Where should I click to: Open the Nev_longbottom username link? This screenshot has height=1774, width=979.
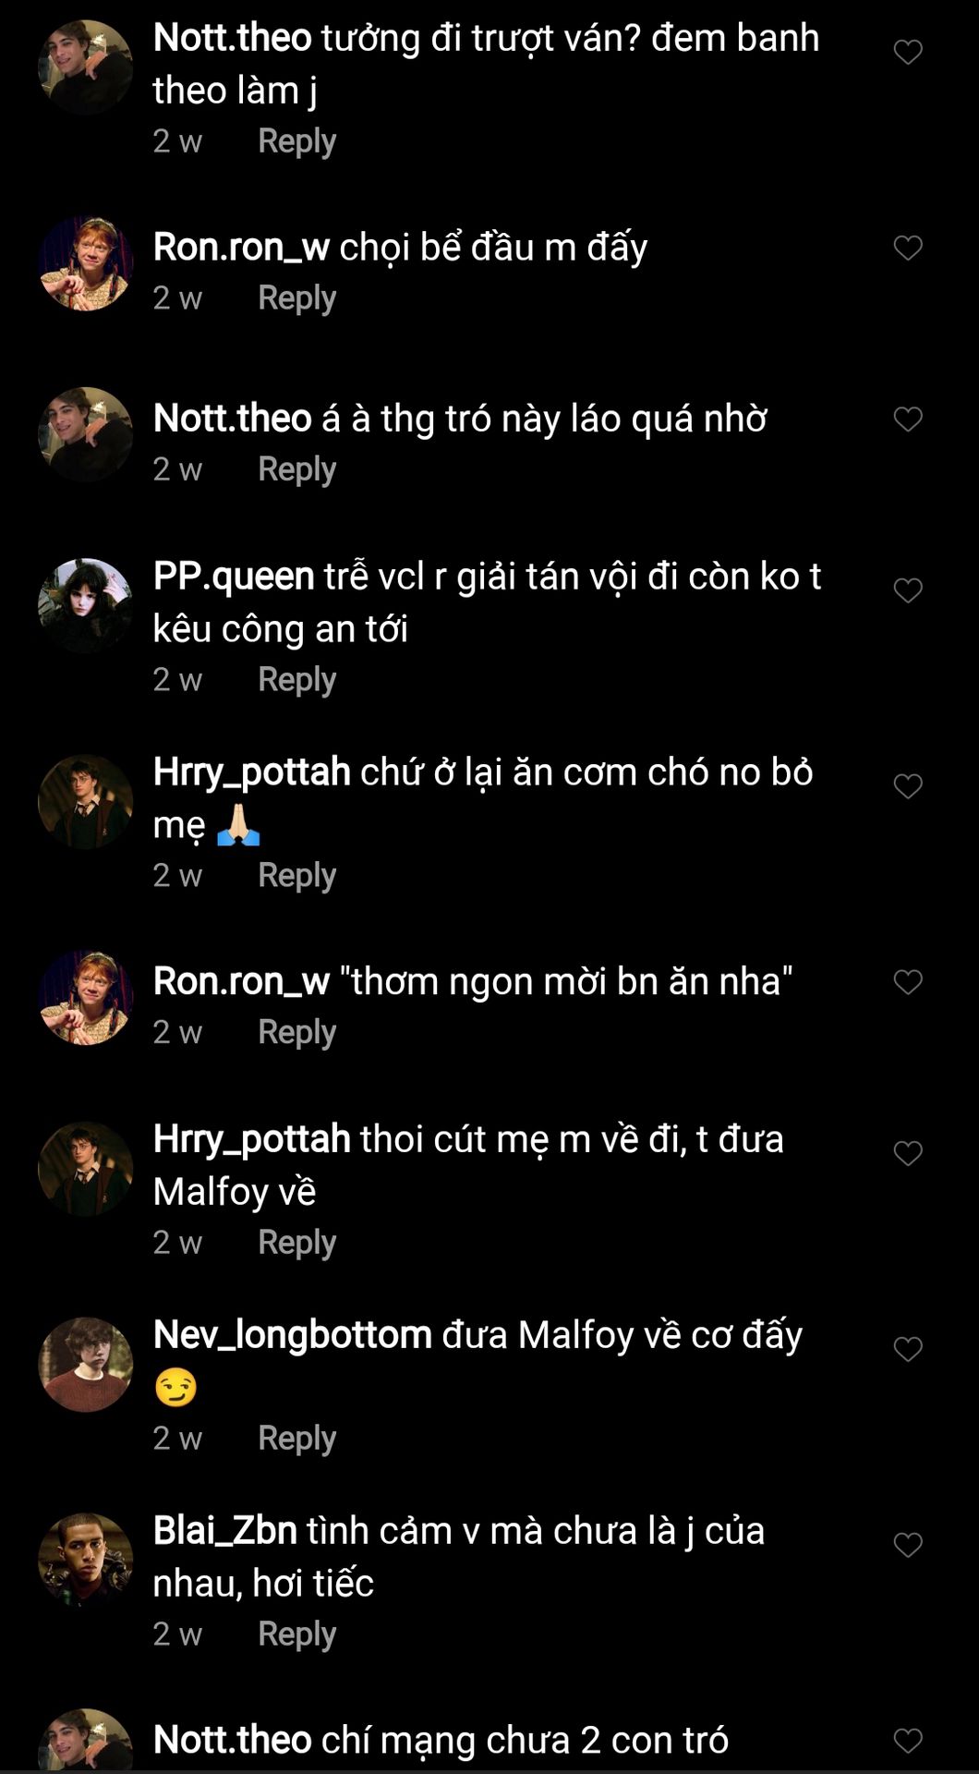[292, 1335]
